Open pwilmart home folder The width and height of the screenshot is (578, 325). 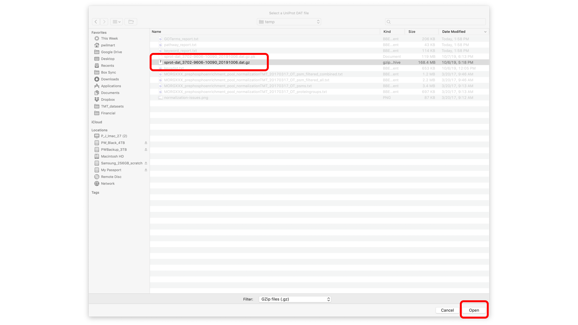108,45
